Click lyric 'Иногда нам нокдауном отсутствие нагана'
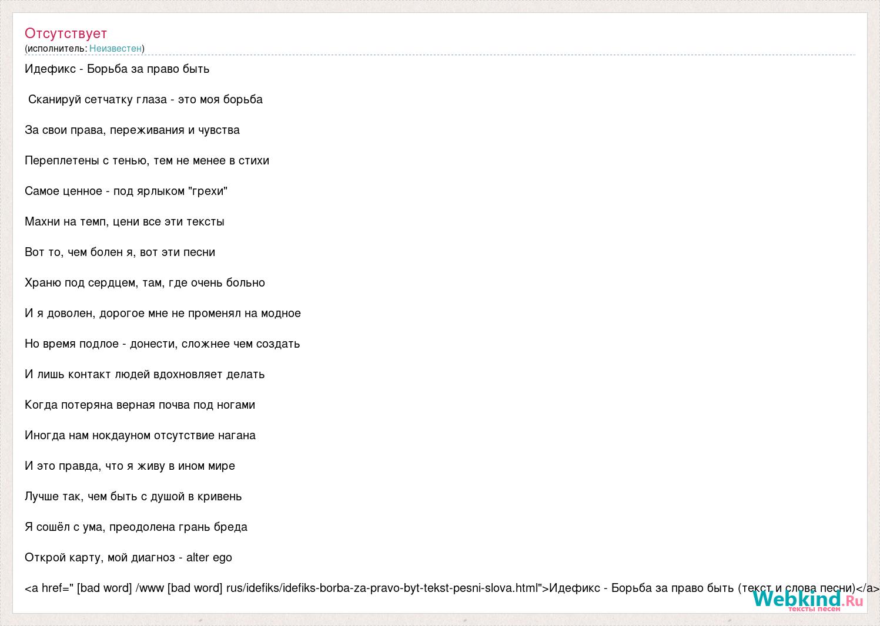Viewport: 880px width, 626px height. 140,435
